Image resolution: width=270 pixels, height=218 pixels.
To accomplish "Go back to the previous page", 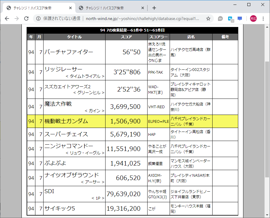I will (x=7, y=18).
